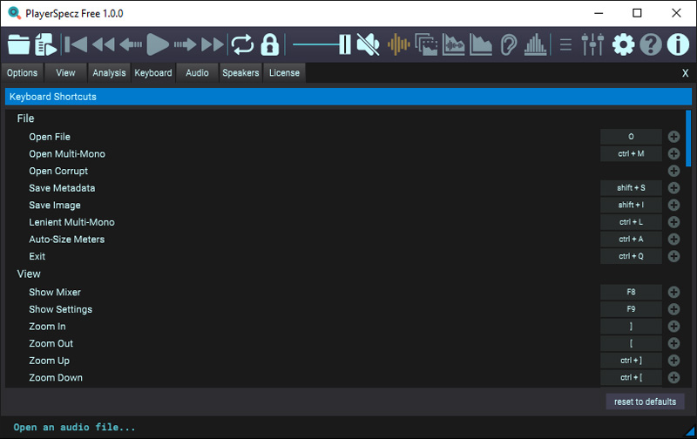Open the Speakers tab
Screen dimensions: 697x439
(240, 73)
